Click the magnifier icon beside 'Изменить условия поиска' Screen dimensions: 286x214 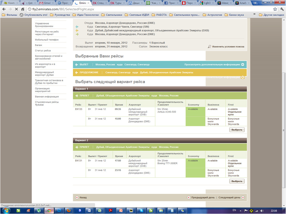209,47
